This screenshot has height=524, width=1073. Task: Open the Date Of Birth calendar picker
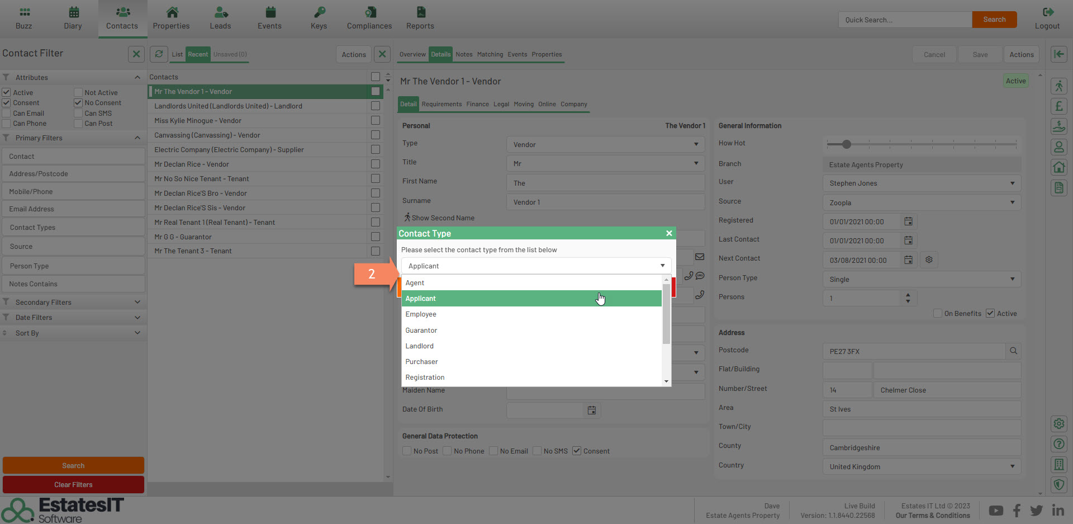pos(592,410)
